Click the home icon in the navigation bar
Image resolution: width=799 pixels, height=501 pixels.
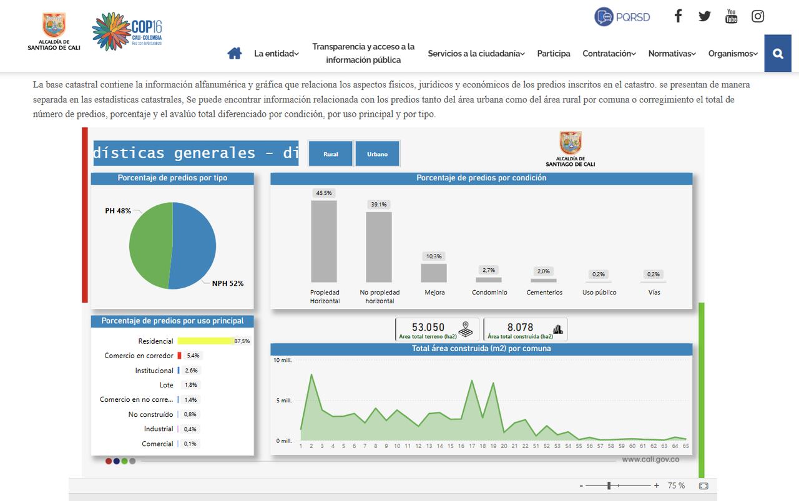click(234, 53)
